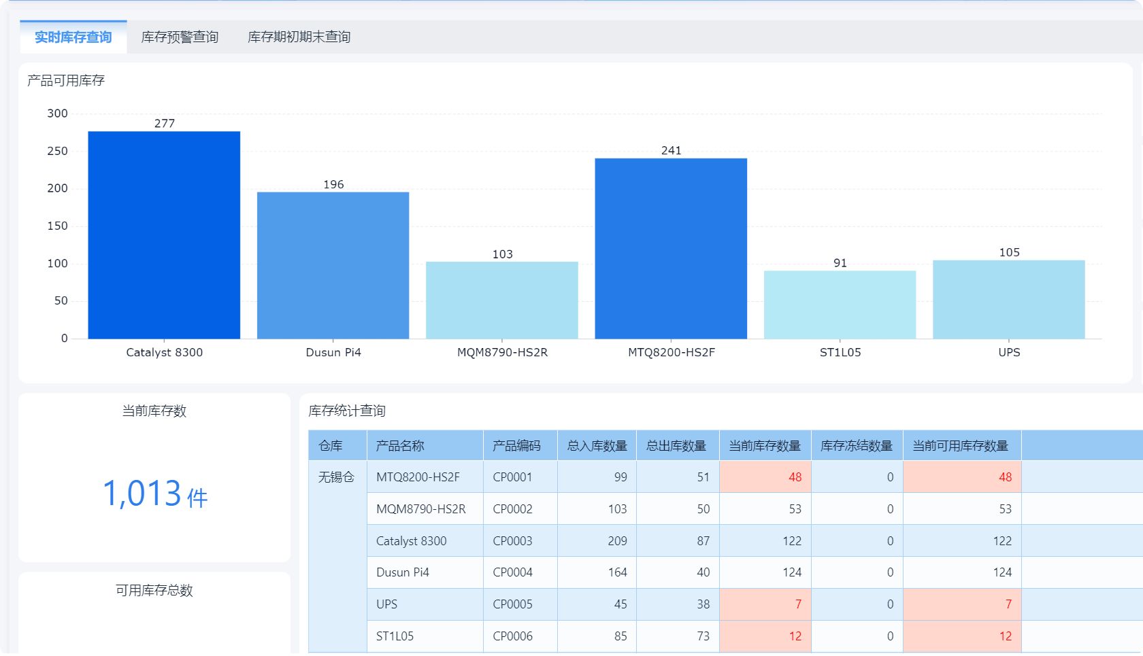Click product code CP0003

[512, 541]
